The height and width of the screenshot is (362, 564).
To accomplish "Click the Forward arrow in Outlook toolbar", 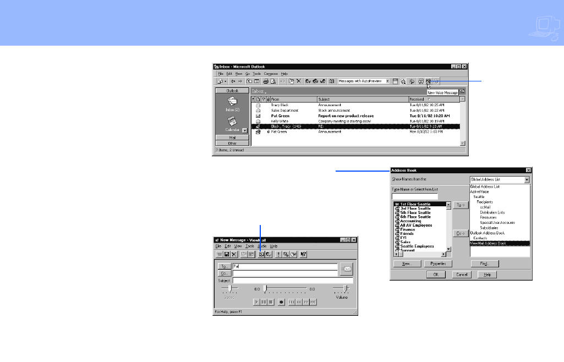I will pyautogui.click(x=240, y=81).
